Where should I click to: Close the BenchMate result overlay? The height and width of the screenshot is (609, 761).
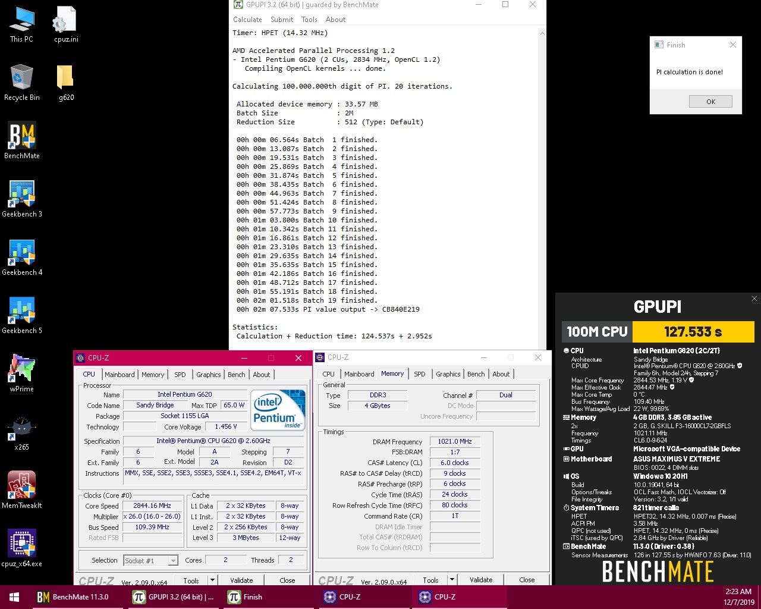754,299
